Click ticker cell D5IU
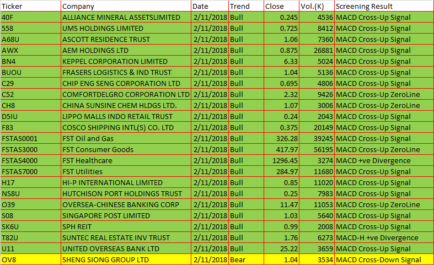The height and width of the screenshot is (265, 434). click(x=30, y=116)
